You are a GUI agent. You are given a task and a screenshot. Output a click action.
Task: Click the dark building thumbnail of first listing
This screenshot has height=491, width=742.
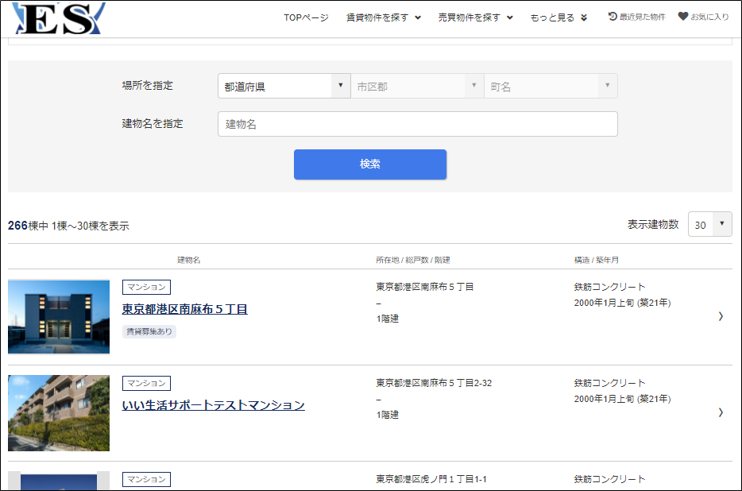click(x=59, y=316)
